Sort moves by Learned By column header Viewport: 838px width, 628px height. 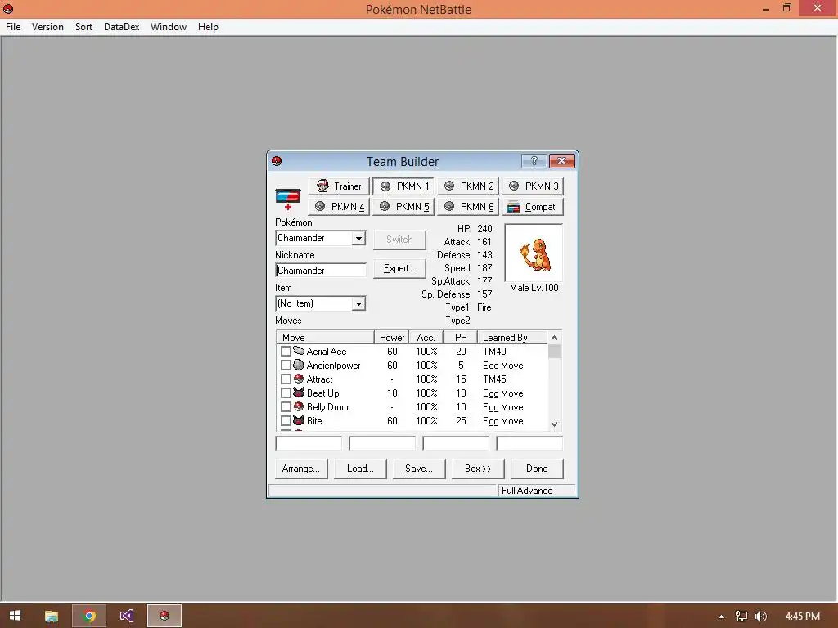point(512,338)
